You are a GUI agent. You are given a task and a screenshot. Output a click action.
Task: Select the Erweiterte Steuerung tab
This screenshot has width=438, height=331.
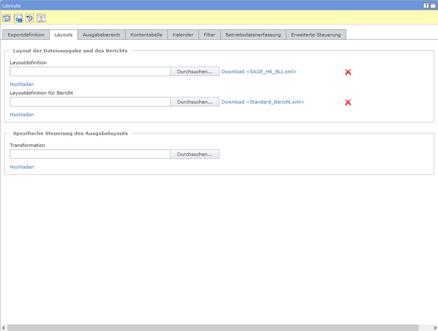tap(316, 35)
